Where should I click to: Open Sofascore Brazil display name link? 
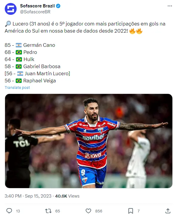(x=38, y=6)
